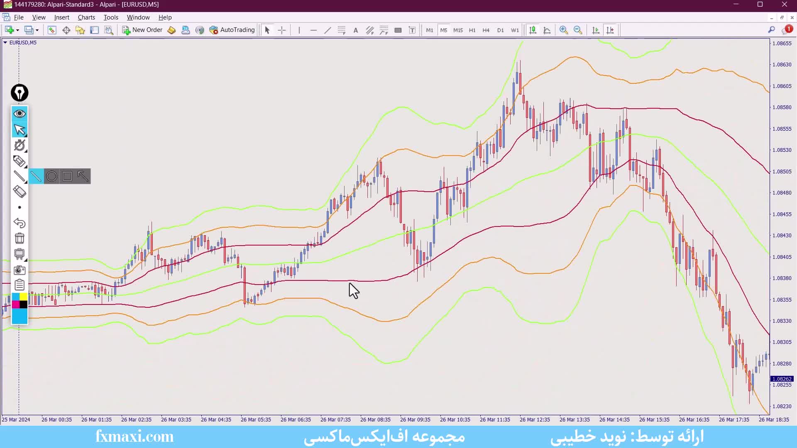Viewport: 797px width, 448px height.
Task: Click the camera screenshot icon in sidebar
Action: point(20,270)
